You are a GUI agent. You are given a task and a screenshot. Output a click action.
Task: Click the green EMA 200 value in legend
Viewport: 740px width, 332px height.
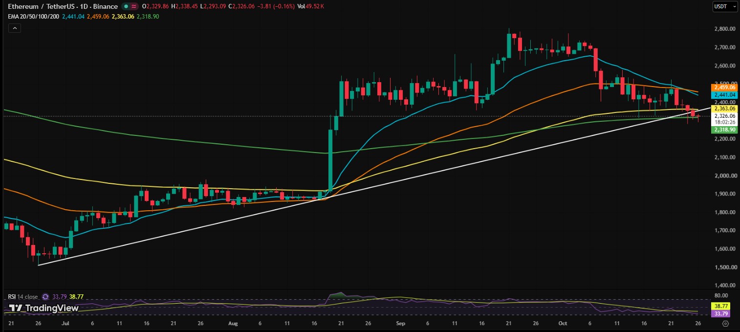click(148, 16)
